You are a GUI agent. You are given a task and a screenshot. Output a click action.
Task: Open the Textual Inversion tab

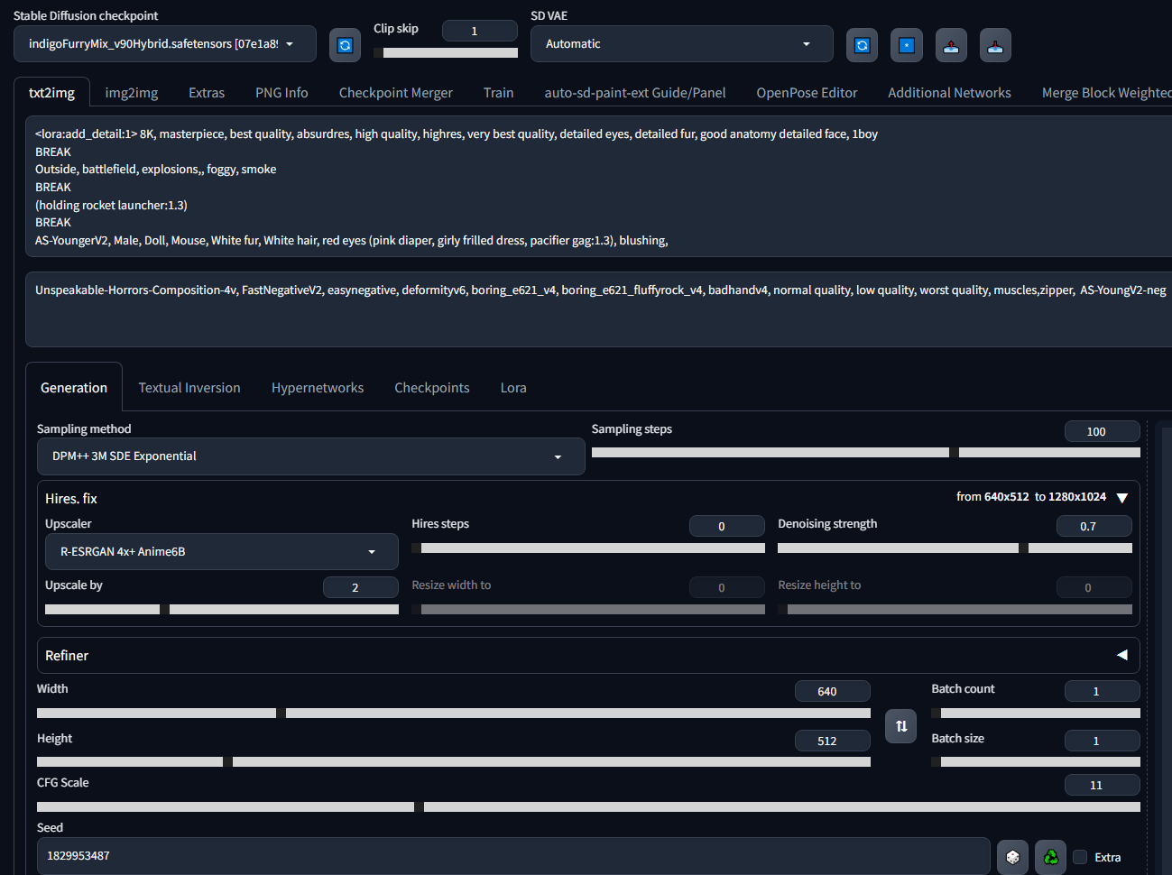(x=189, y=388)
